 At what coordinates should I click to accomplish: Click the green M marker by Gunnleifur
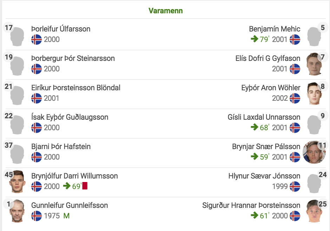(x=66, y=216)
